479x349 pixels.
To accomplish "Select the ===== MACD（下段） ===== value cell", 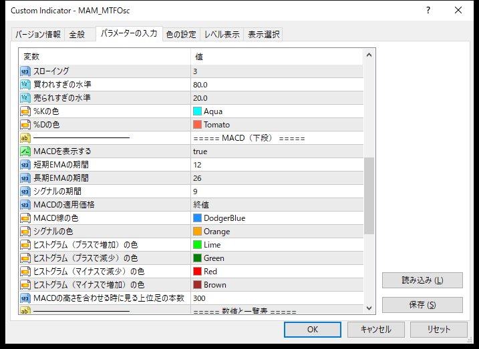I will [x=277, y=138].
